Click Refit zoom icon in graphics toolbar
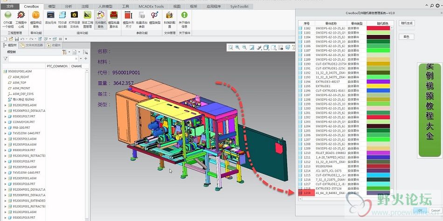Screen dimensions: 443x221 [230, 48]
